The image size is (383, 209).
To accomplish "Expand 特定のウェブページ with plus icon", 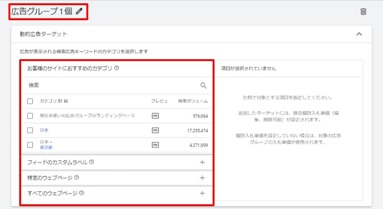I will point(202,178).
